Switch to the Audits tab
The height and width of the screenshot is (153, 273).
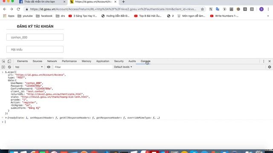tap(132, 61)
